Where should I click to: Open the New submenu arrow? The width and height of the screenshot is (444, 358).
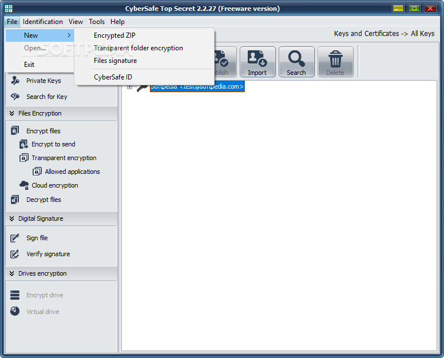[x=69, y=35]
